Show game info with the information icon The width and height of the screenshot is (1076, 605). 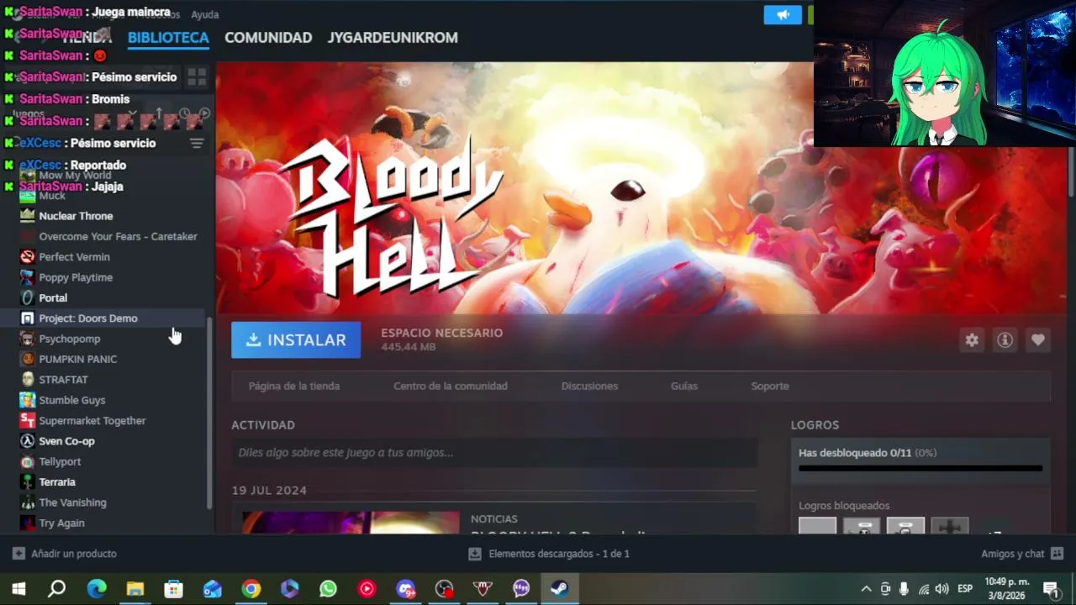pos(1005,340)
